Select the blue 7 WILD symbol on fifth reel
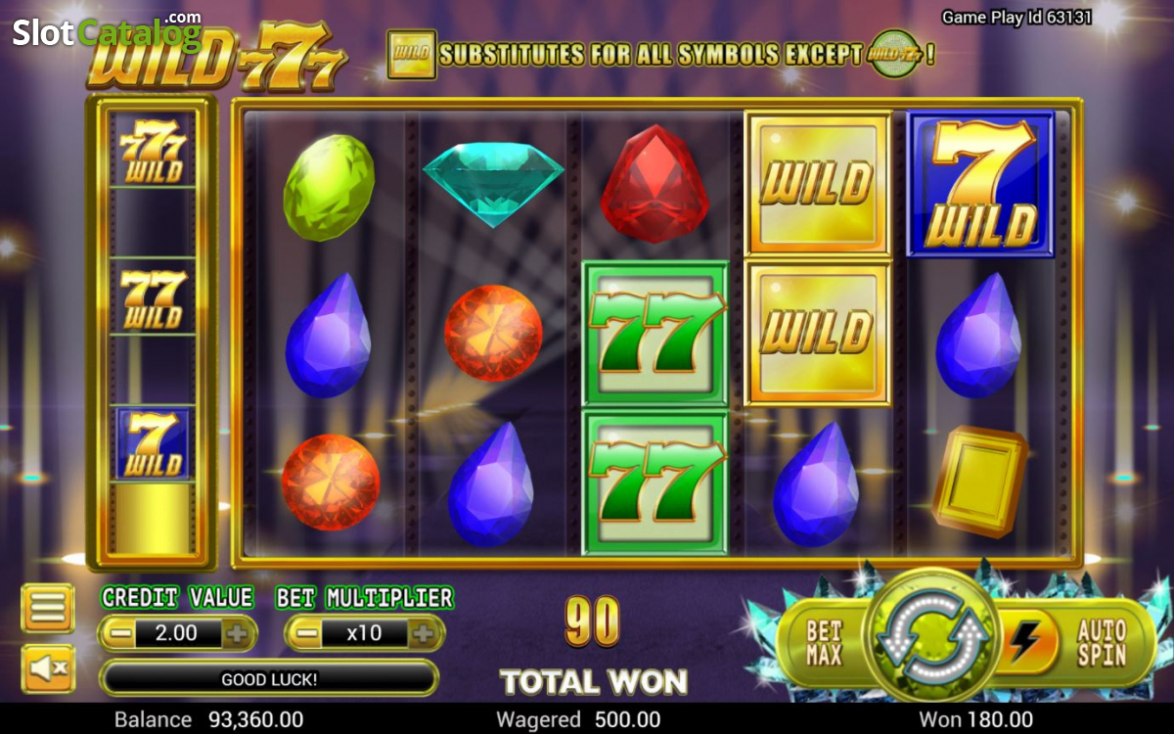Image resolution: width=1174 pixels, height=734 pixels. [980, 184]
